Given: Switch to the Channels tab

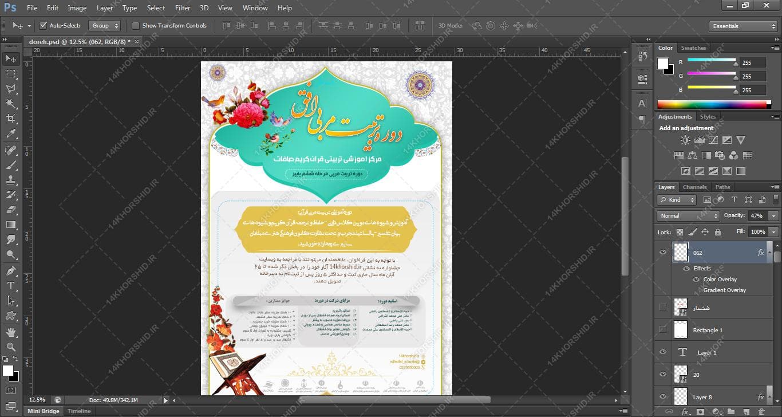Looking at the screenshot, I should 694,187.
